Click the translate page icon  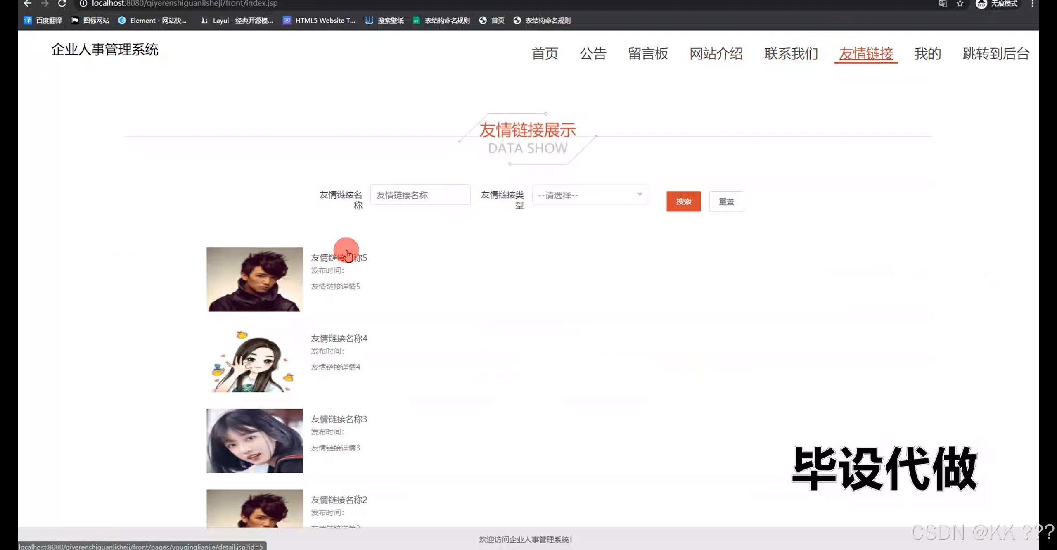pyautogui.click(x=942, y=4)
